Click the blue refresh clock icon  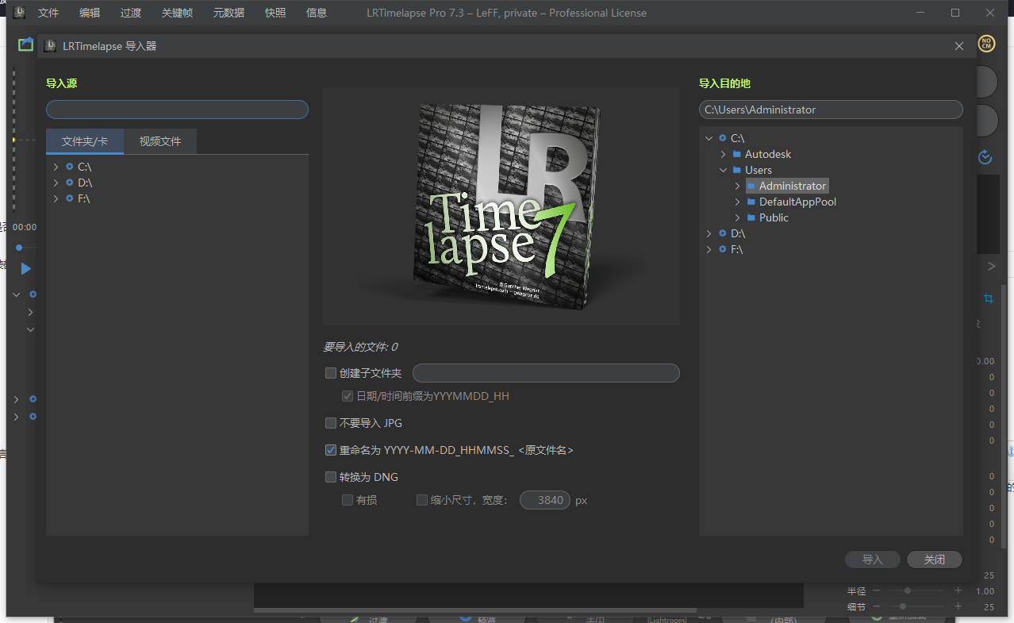click(x=985, y=157)
